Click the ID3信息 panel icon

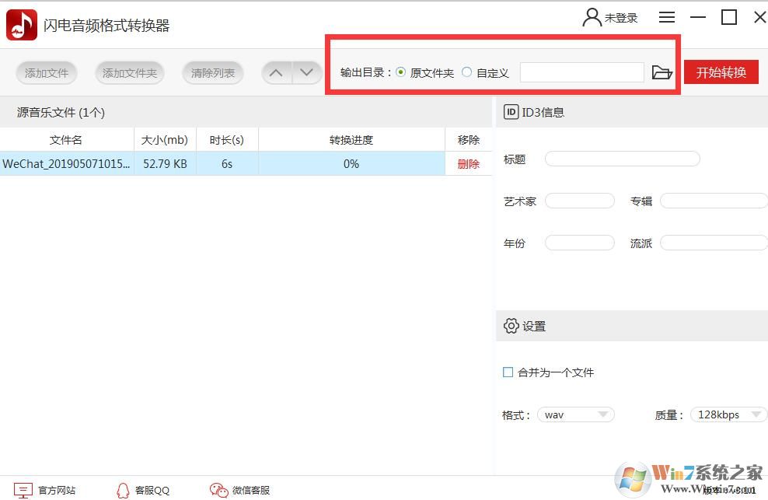[511, 112]
